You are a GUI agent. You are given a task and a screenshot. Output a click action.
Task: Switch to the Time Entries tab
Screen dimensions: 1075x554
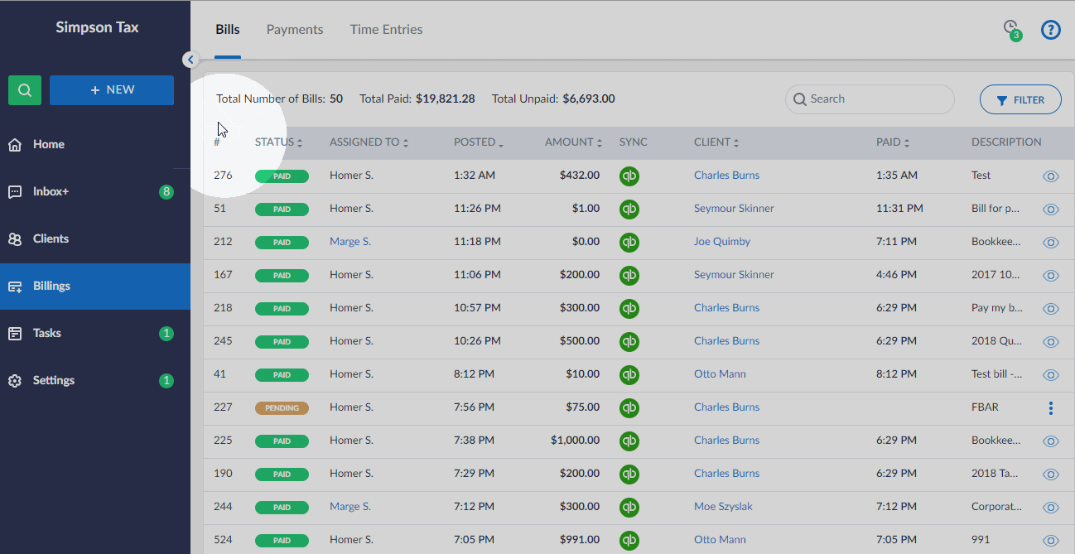[x=386, y=30]
